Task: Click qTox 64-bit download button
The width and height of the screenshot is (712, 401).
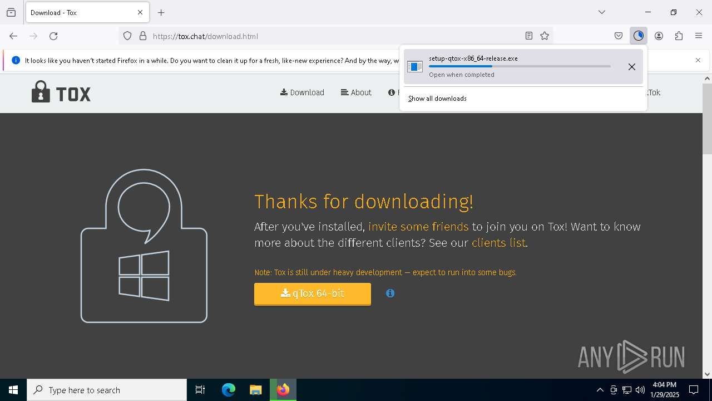Action: 313,294
